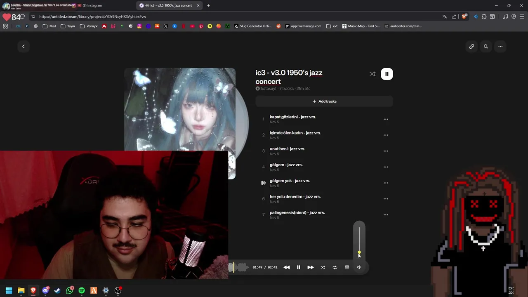Image resolution: width=528 pixels, height=297 pixels.
Task: Open WhatsApp from the taskbar
Action: pyautogui.click(x=70, y=290)
